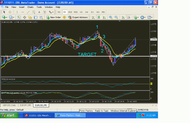
Task: Toggle chart shift
Action: 129,17
